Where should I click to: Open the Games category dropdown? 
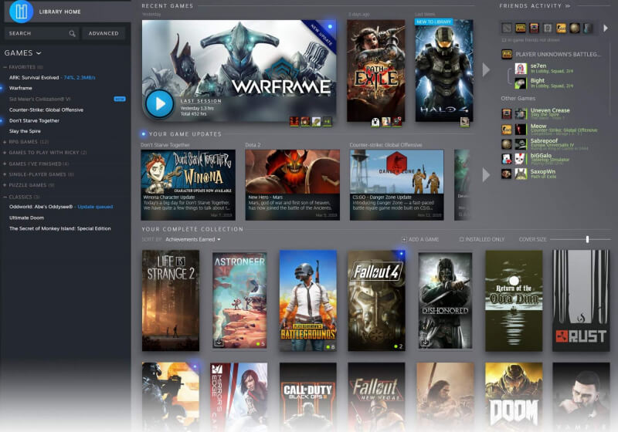coord(22,52)
